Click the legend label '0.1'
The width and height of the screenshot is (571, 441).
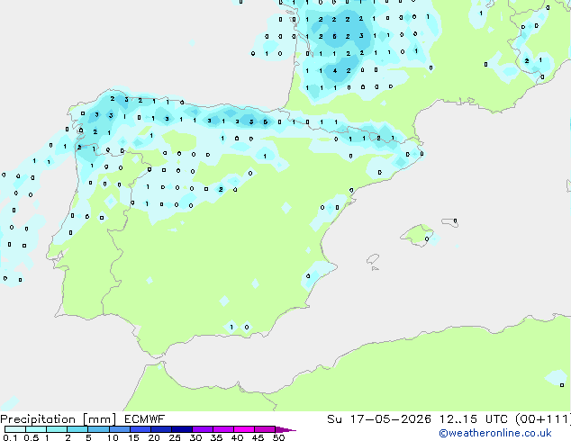point(10,437)
